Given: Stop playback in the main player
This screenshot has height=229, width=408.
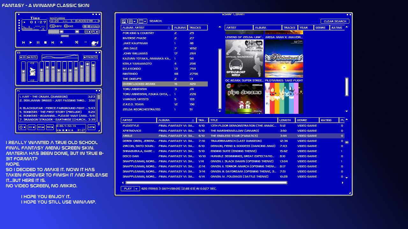Looking at the screenshot, I should click(45, 42).
